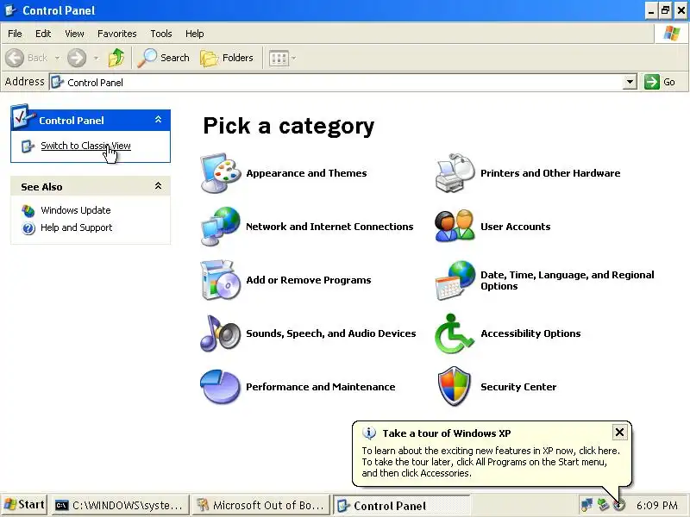Close the Windows XP tour balloon

619,433
